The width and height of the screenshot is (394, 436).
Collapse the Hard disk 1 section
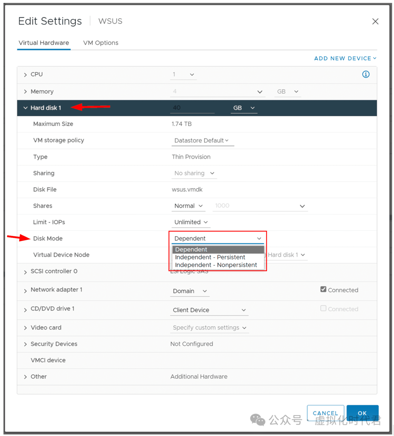pyautogui.click(x=25, y=108)
